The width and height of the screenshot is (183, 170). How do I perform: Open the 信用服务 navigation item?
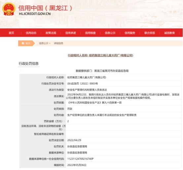coord(130,33)
